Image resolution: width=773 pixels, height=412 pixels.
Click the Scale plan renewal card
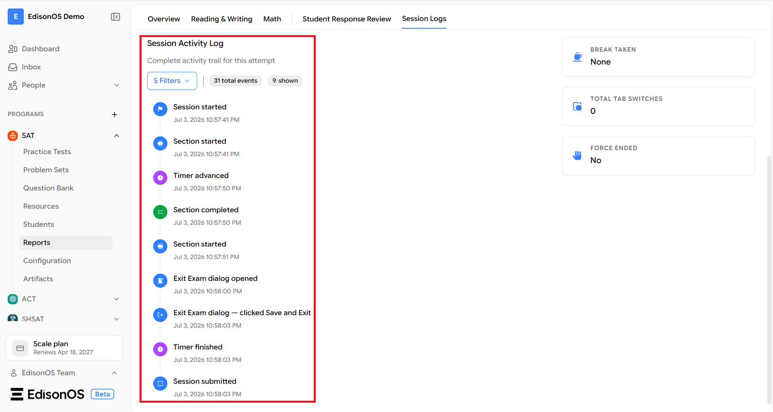pos(64,348)
